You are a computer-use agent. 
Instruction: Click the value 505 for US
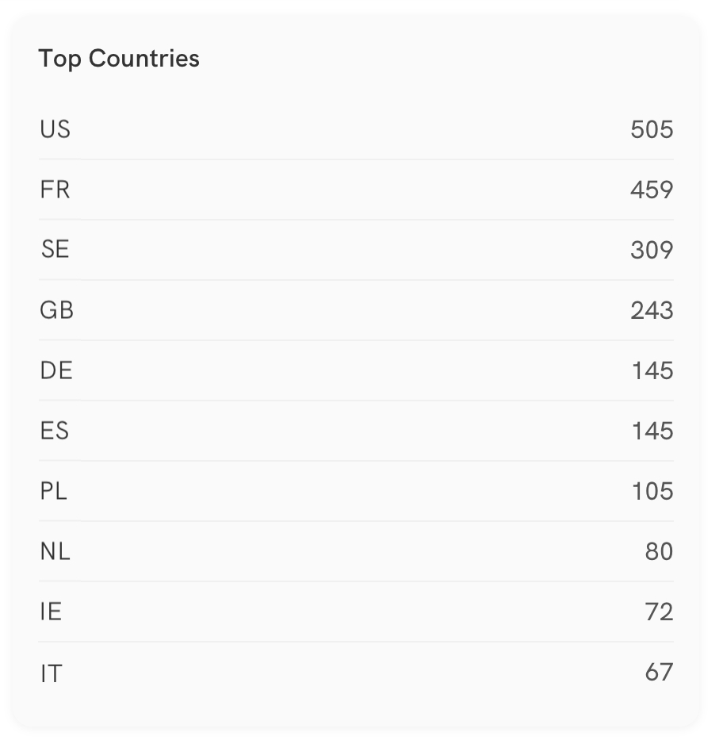pyautogui.click(x=652, y=128)
